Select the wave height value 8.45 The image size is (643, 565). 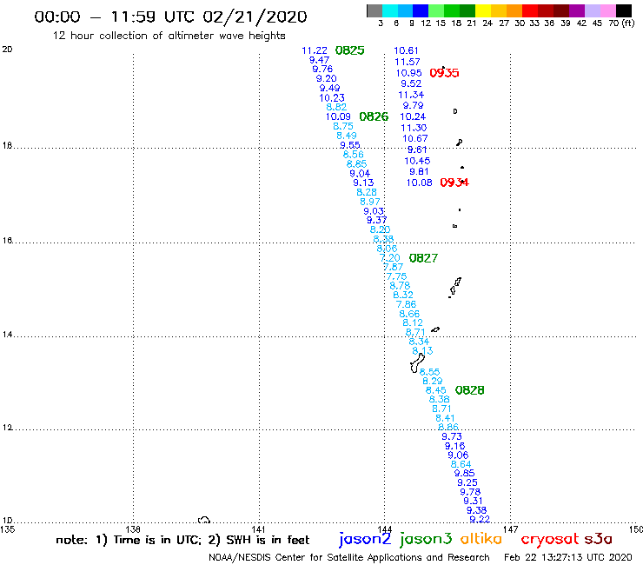[435, 390]
